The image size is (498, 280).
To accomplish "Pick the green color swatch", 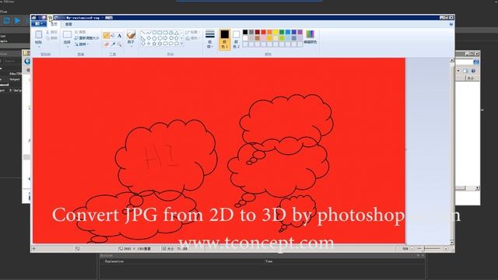I will click(x=282, y=32).
